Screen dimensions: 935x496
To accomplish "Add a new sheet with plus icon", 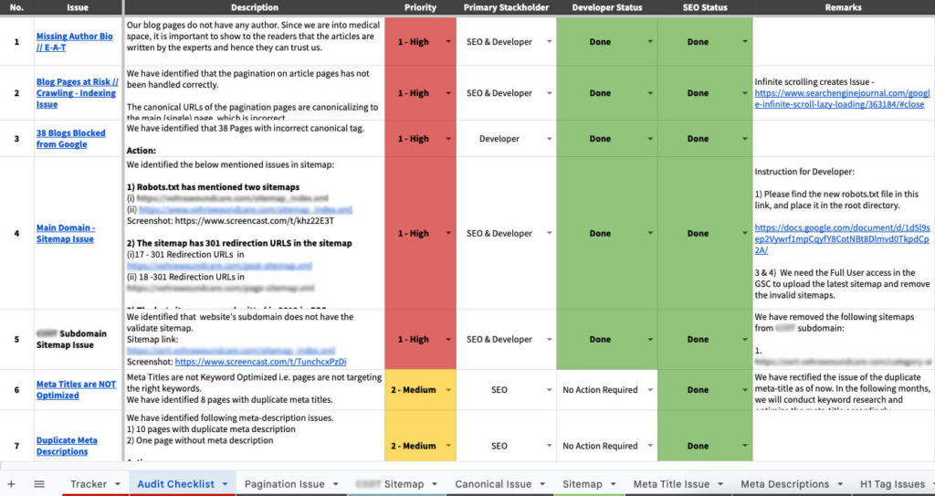I will (11, 484).
